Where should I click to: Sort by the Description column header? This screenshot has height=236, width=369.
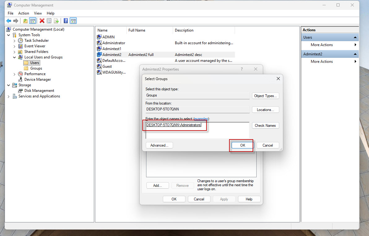point(204,30)
